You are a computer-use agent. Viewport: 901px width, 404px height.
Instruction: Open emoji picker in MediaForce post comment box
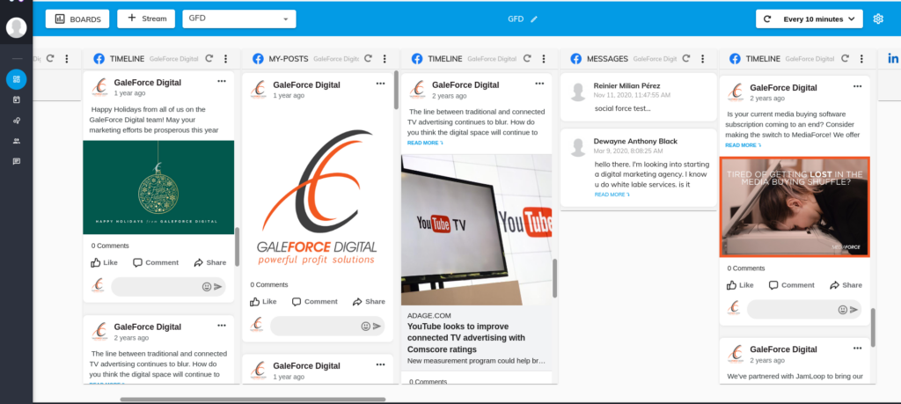[x=842, y=310]
